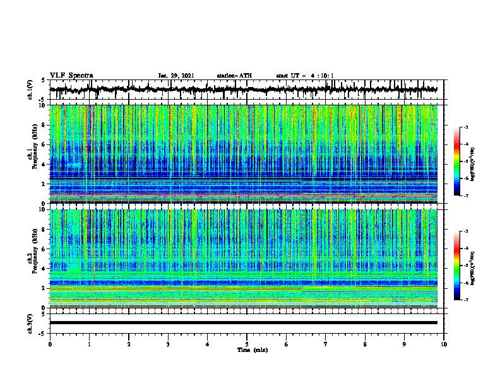The image size is (500, 386).
Task: Click the "ch.3(V)" axis label
Action: [30, 324]
